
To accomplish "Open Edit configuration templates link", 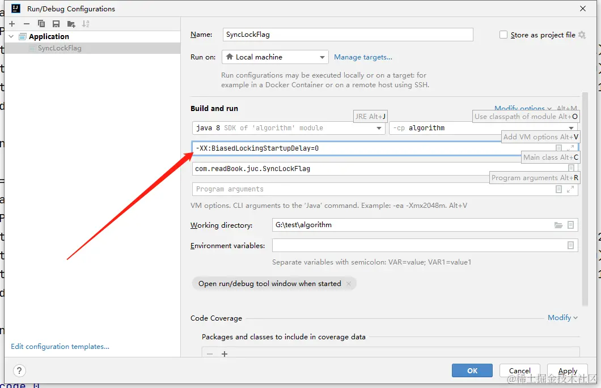I will 60,346.
